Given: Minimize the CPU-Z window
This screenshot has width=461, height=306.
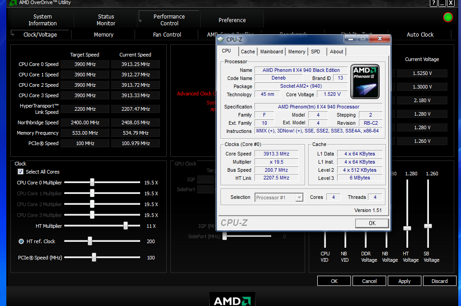Looking at the screenshot, I should pyautogui.click(x=351, y=38).
